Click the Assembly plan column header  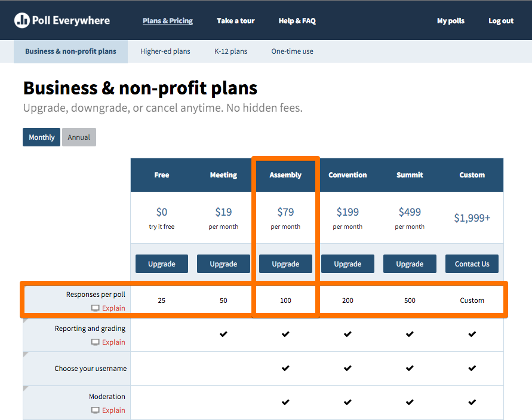coord(285,175)
